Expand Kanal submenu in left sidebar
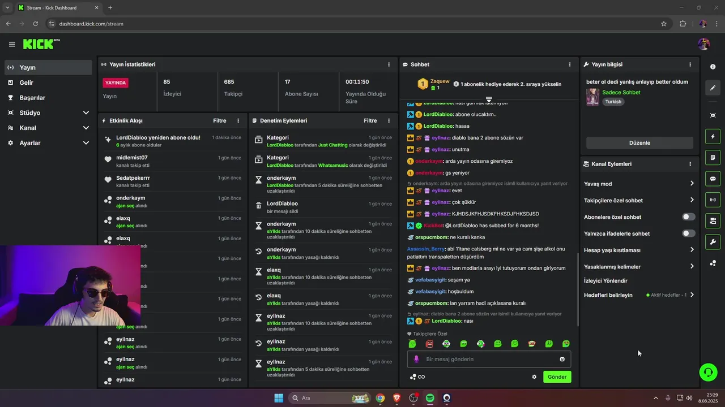Image resolution: width=725 pixels, height=407 pixels. [86, 128]
